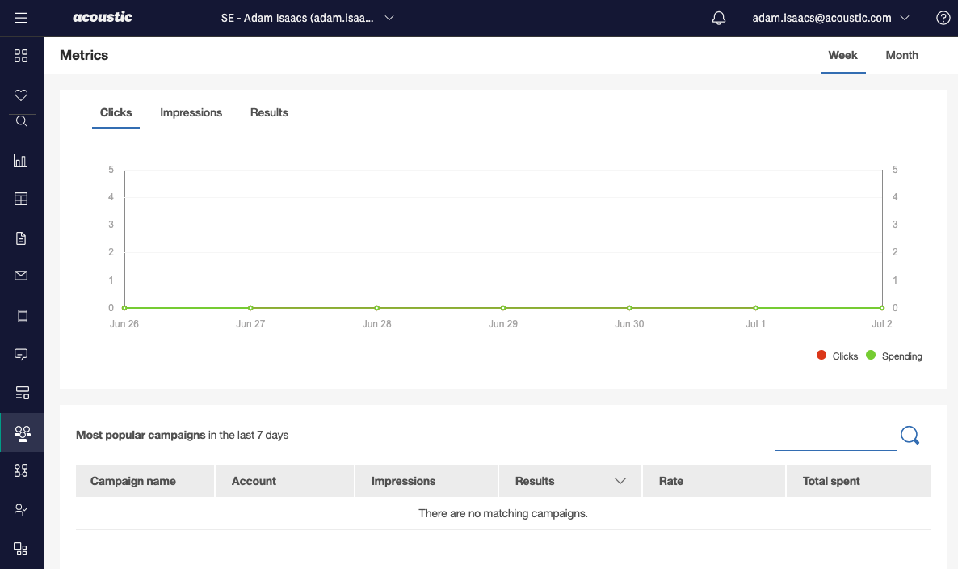
Task: Click the campaign search magnifier icon
Action: (910, 436)
